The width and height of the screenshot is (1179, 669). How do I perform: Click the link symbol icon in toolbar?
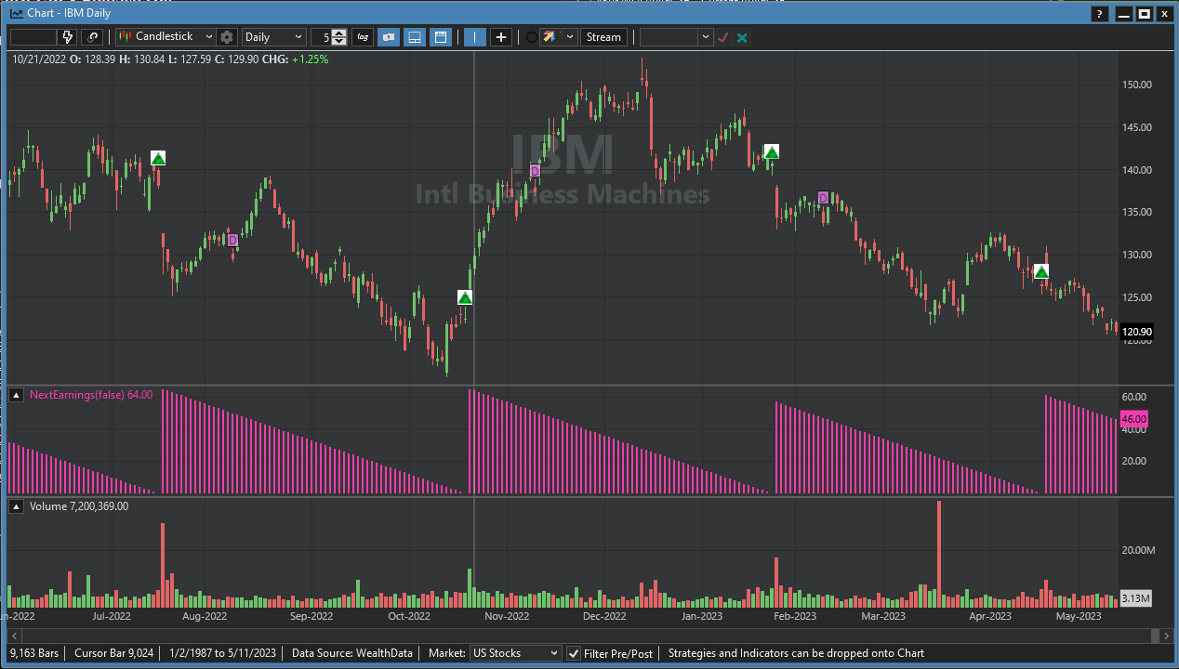[92, 37]
